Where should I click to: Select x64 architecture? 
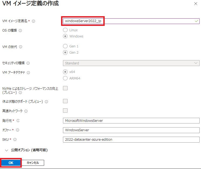tap(65, 72)
